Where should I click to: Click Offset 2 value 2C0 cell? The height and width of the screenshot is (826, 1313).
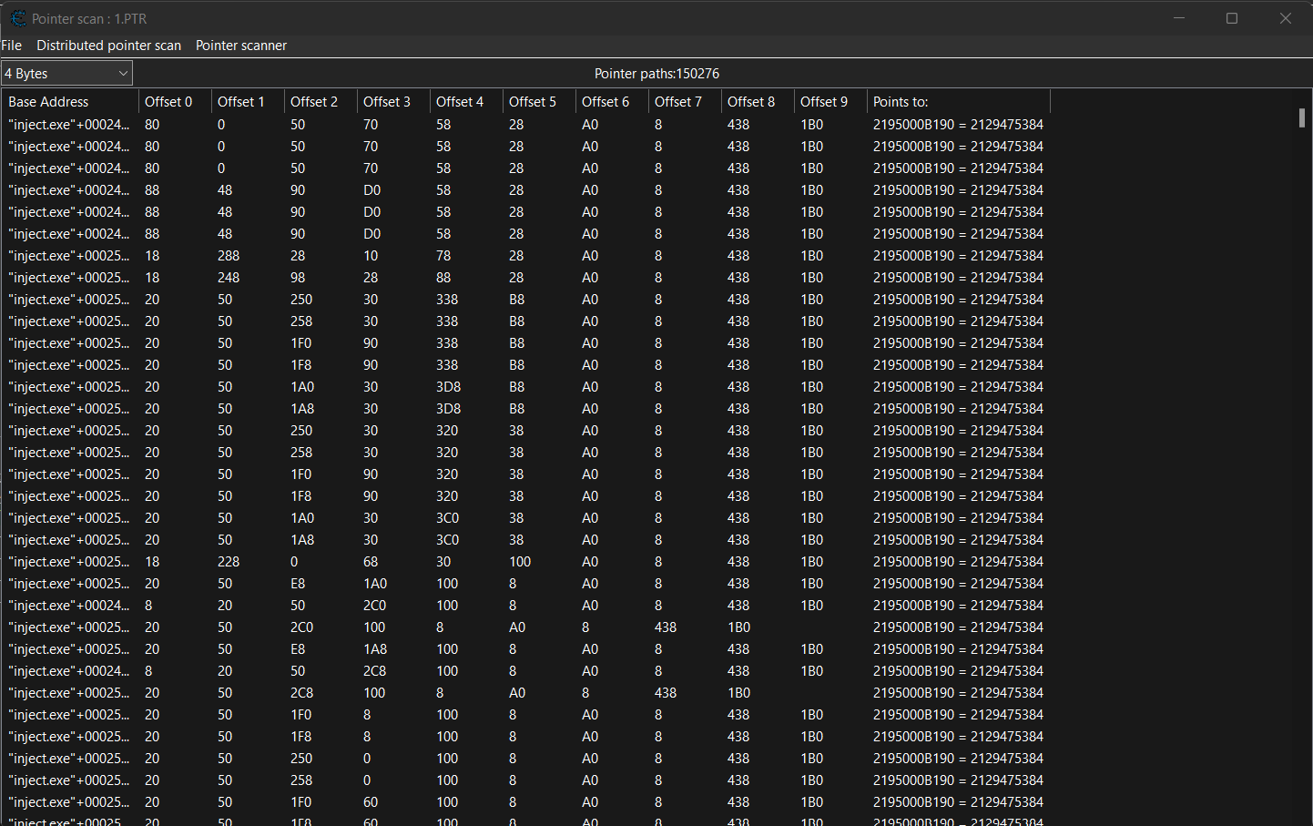pos(301,627)
